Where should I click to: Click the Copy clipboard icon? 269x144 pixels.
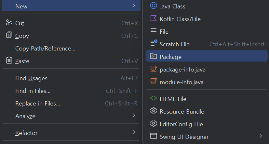coord(9,35)
